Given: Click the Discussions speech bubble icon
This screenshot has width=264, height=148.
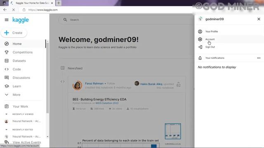Looking at the screenshot, I should (x=7, y=78).
